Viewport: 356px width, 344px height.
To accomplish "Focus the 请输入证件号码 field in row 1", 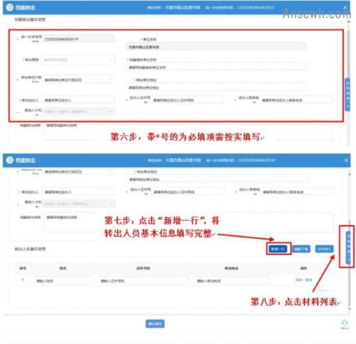I will click(144, 281).
